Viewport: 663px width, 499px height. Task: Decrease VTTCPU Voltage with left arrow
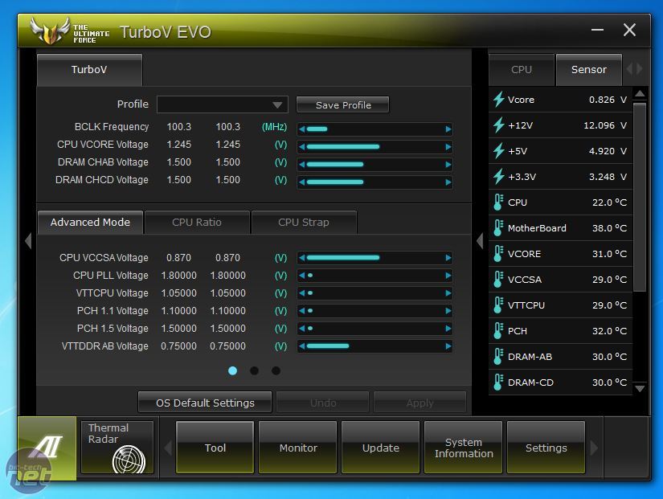click(x=302, y=293)
